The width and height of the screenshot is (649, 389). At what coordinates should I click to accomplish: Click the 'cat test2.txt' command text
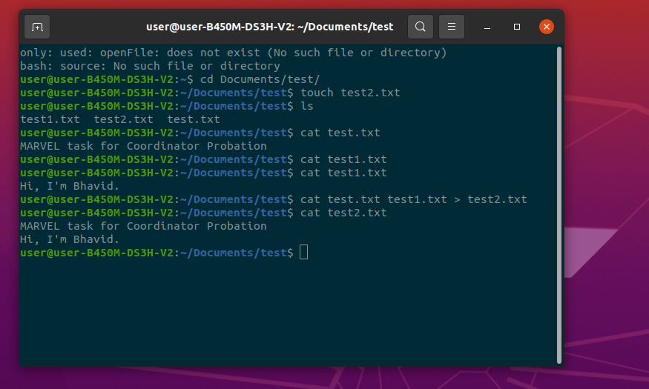click(x=343, y=213)
